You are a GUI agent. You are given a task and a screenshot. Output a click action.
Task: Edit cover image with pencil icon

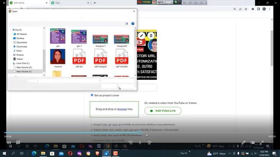141,36
